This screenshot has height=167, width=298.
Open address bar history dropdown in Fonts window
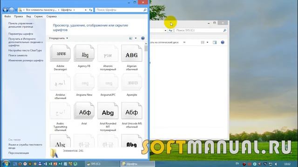[x=86, y=10]
